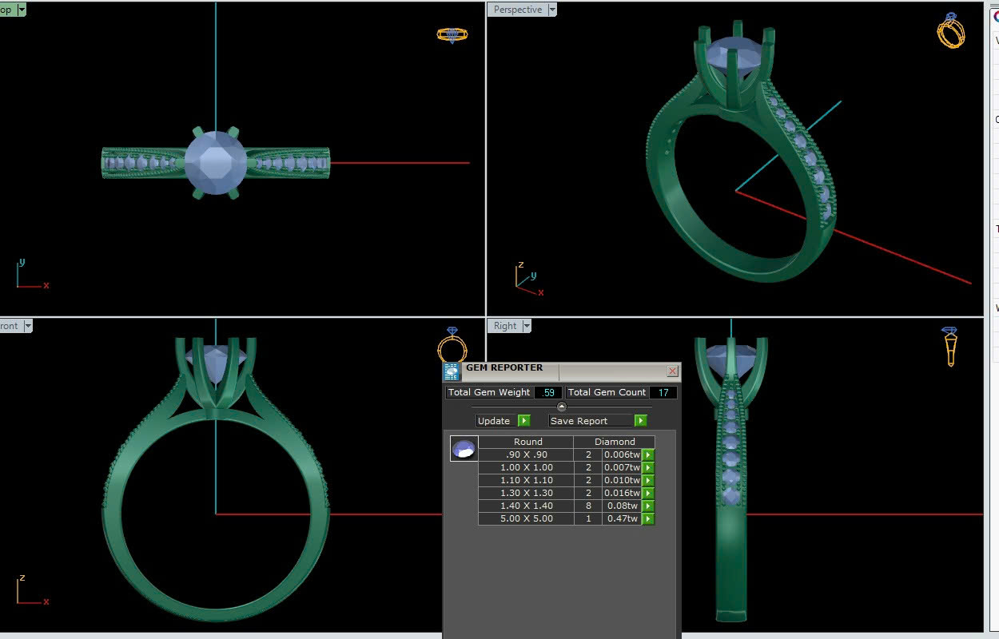Click the Top view gem icon
The image size is (999, 639).
[452, 34]
